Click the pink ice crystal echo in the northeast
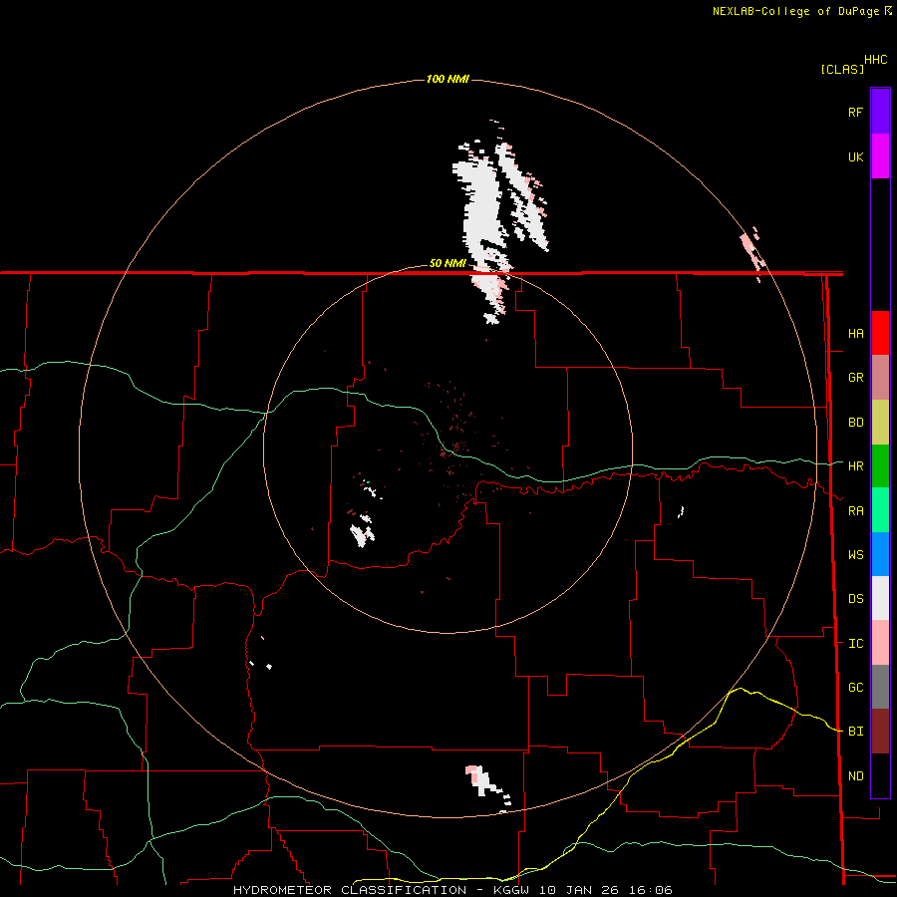 [751, 250]
